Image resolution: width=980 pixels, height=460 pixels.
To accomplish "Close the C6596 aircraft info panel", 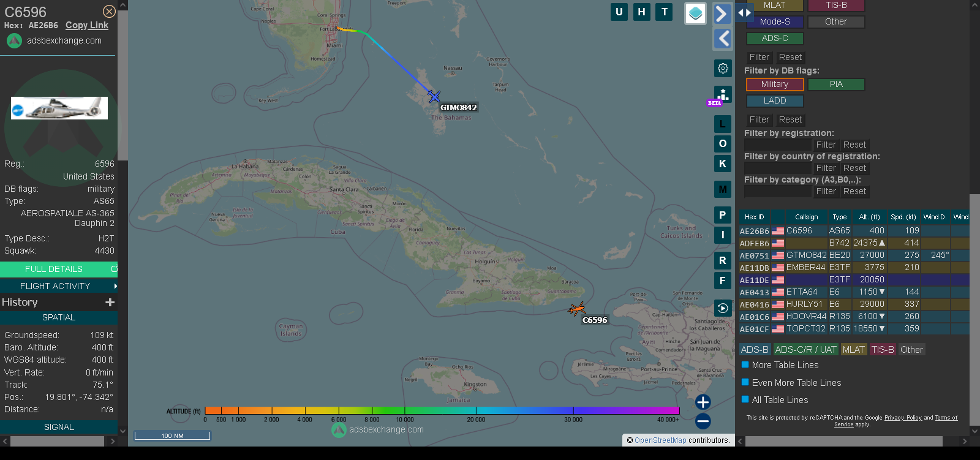I will (109, 12).
